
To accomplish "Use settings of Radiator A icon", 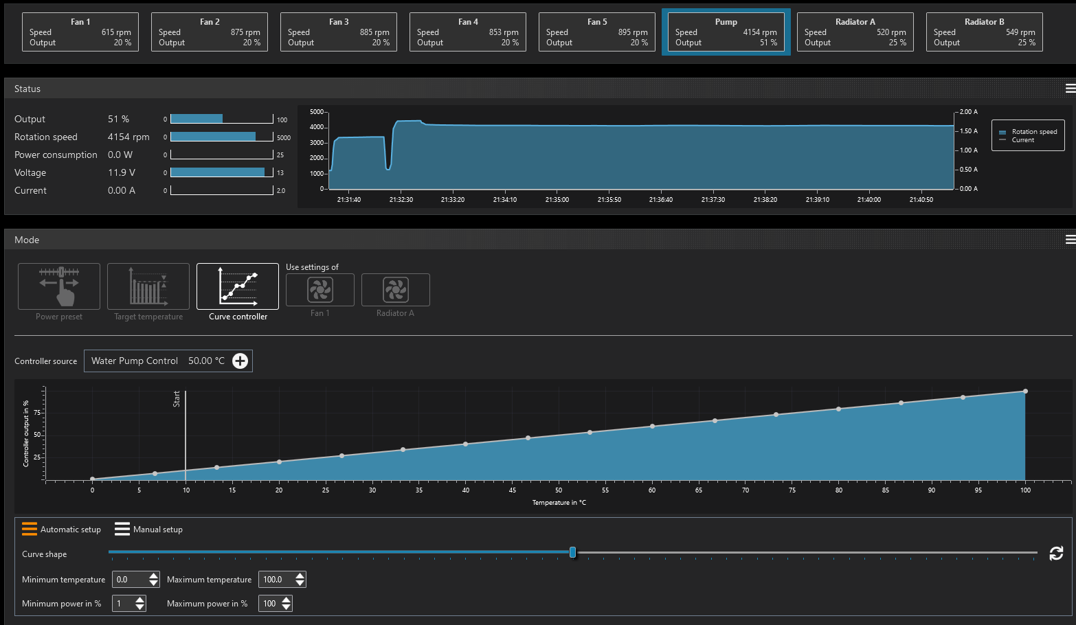I will pos(396,290).
